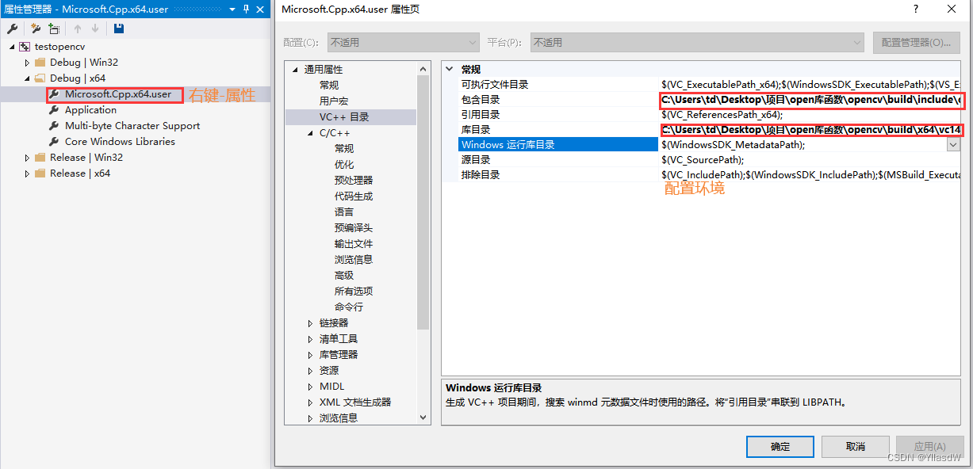973x469 pixels.
Task: Click the wrench icon beside Application
Action: tap(55, 110)
